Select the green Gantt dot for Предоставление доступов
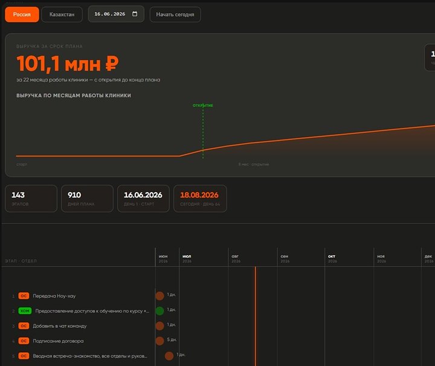Viewport: 435px width, 366px height. click(159, 311)
